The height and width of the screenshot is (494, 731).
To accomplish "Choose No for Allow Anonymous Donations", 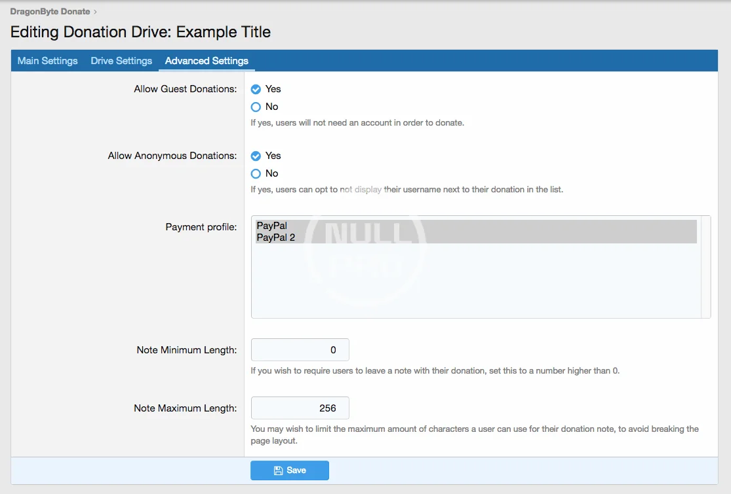I will tap(256, 173).
